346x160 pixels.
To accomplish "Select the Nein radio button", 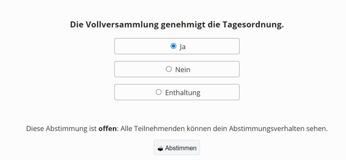I will click(x=169, y=69).
